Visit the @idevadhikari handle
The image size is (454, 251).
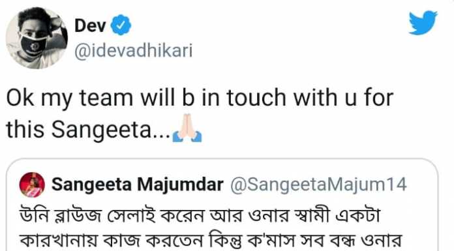click(134, 51)
